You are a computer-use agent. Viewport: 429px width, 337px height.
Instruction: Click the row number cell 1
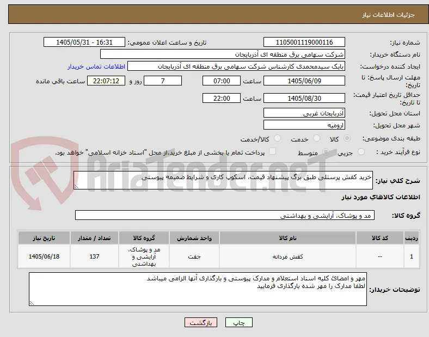pos(412,256)
